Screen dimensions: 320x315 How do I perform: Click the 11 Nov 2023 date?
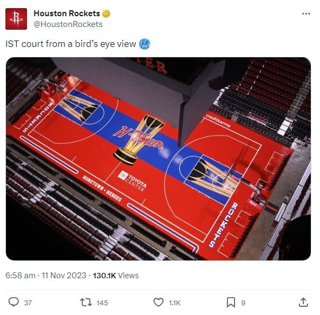coord(64,276)
